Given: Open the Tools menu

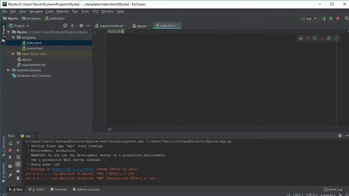Looking at the screenshot, I should pos(85,11).
